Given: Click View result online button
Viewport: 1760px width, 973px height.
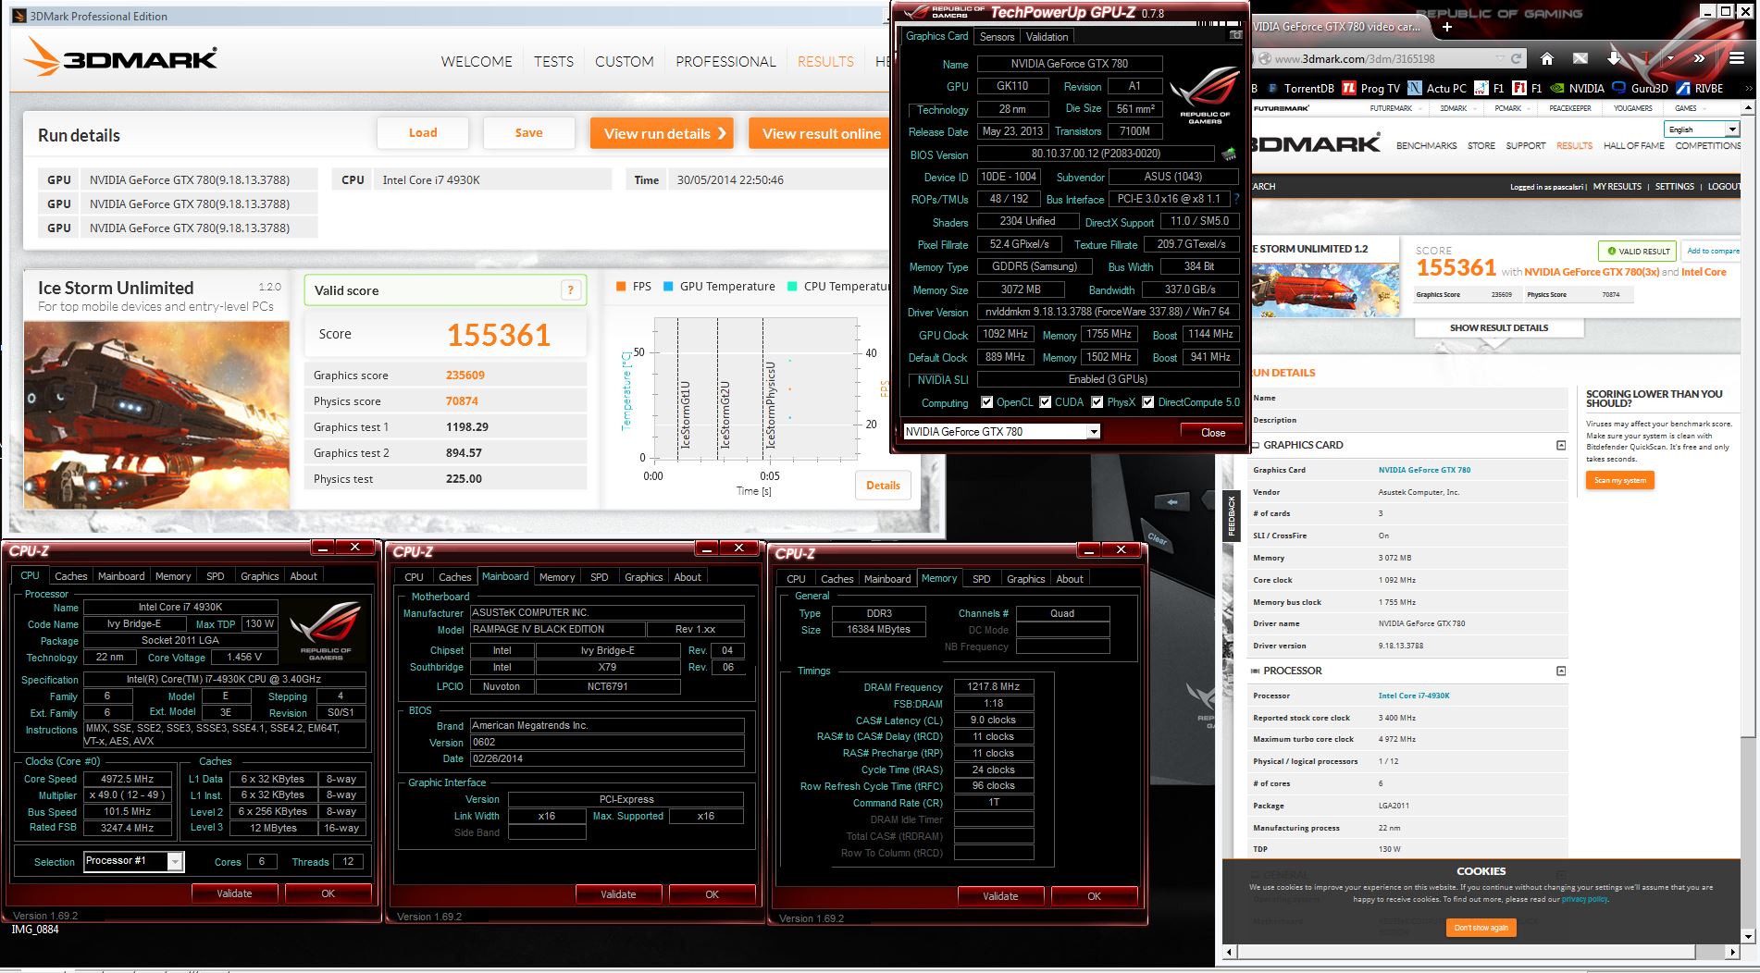Looking at the screenshot, I should click(820, 133).
